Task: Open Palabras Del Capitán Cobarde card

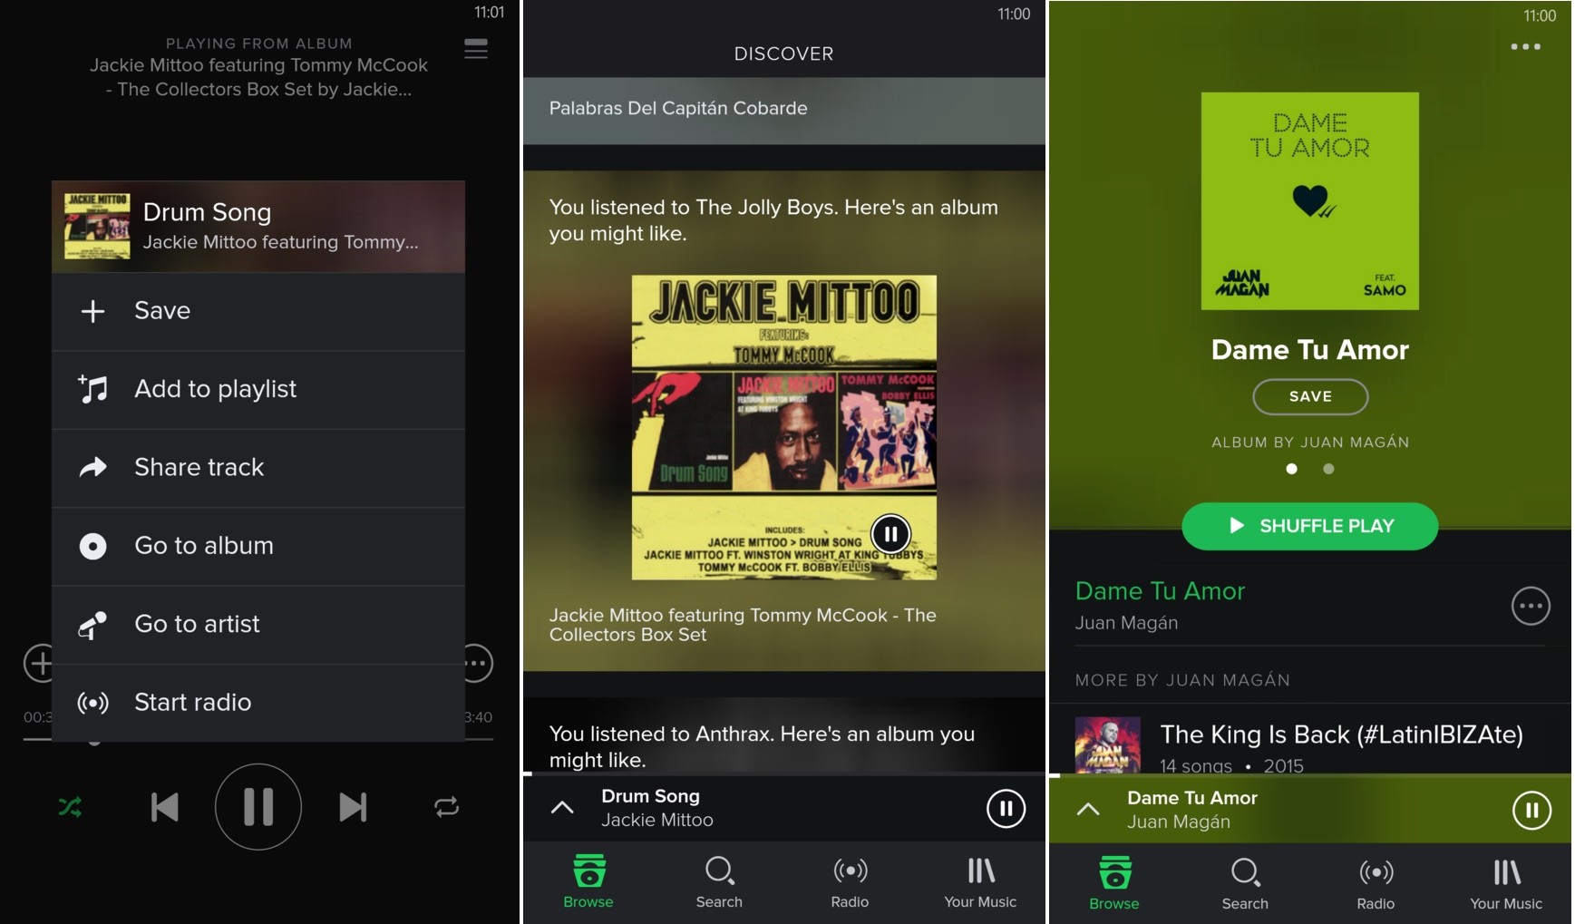Action: point(784,109)
